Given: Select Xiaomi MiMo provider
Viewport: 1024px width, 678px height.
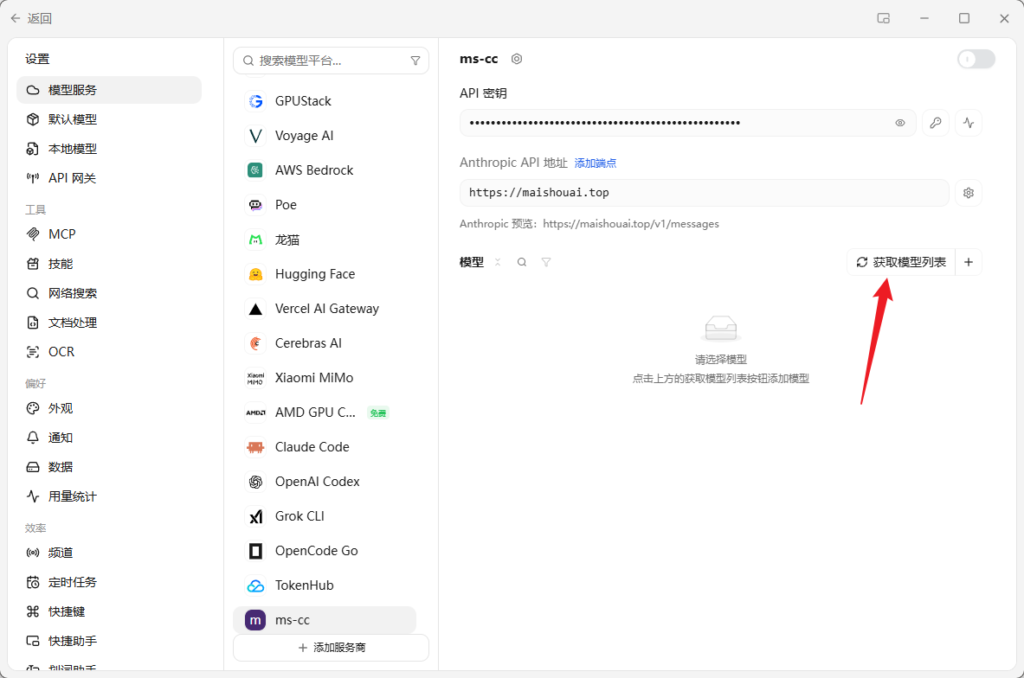Looking at the screenshot, I should pyautogui.click(x=325, y=378).
